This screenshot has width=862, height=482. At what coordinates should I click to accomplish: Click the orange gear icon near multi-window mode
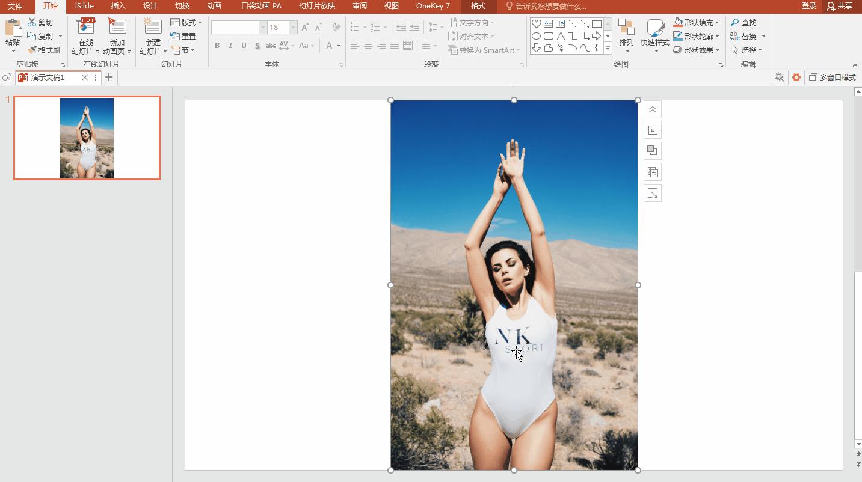[x=796, y=78]
